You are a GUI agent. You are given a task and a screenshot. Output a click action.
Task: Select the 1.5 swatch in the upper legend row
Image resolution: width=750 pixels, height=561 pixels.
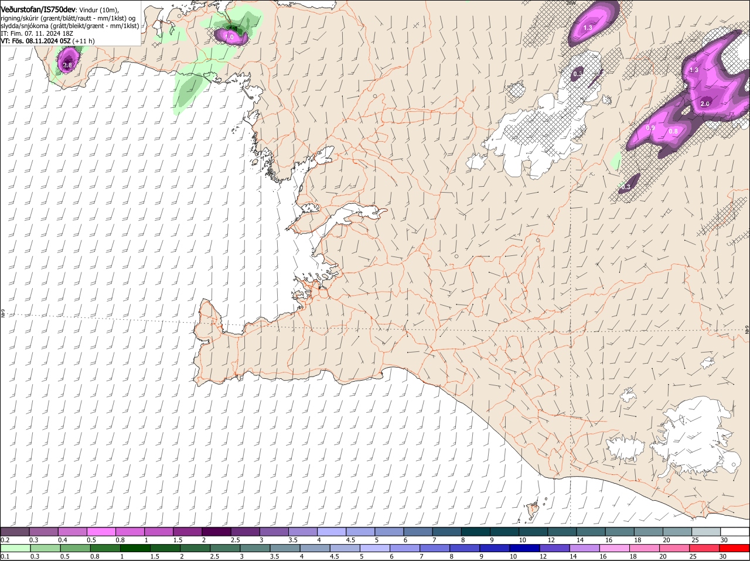click(x=188, y=531)
